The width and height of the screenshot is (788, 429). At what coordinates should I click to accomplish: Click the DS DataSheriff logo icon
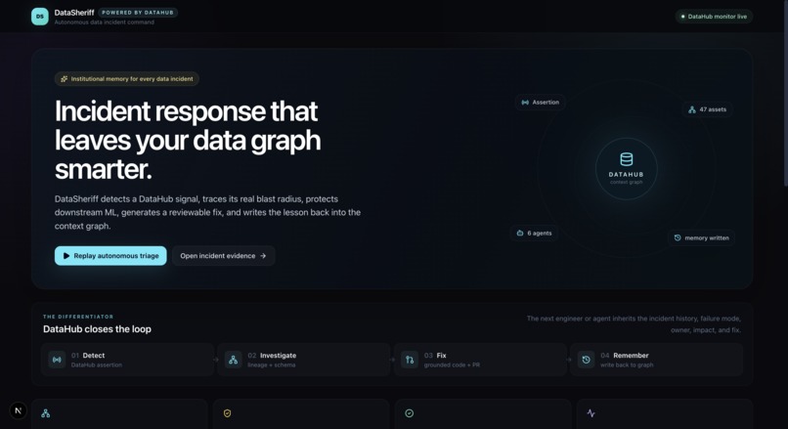click(40, 17)
